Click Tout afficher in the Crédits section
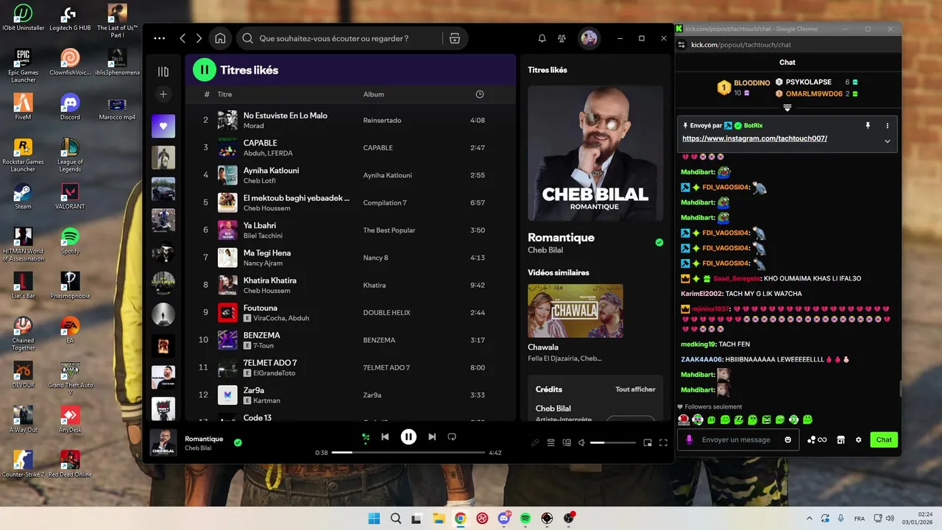The image size is (942, 530). (x=635, y=389)
